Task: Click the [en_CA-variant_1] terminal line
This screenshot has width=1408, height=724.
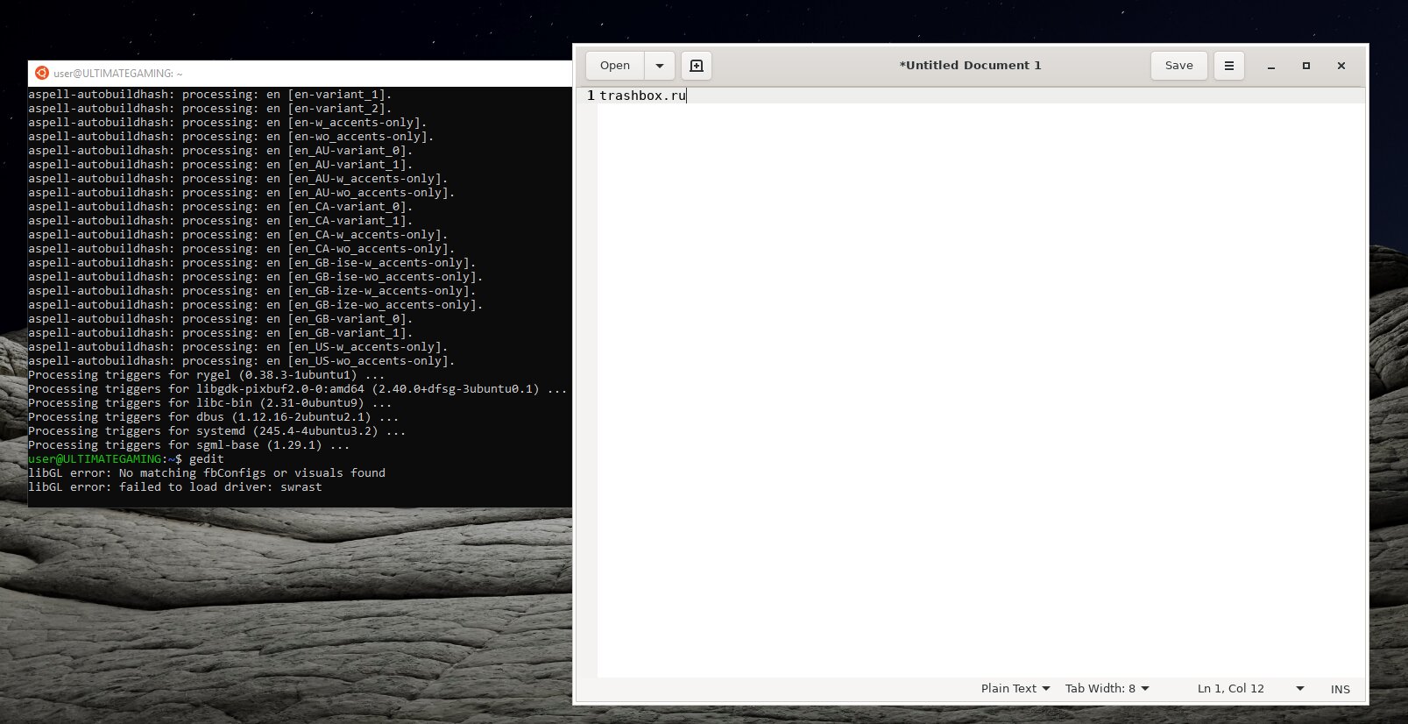Action: pyautogui.click(x=221, y=221)
